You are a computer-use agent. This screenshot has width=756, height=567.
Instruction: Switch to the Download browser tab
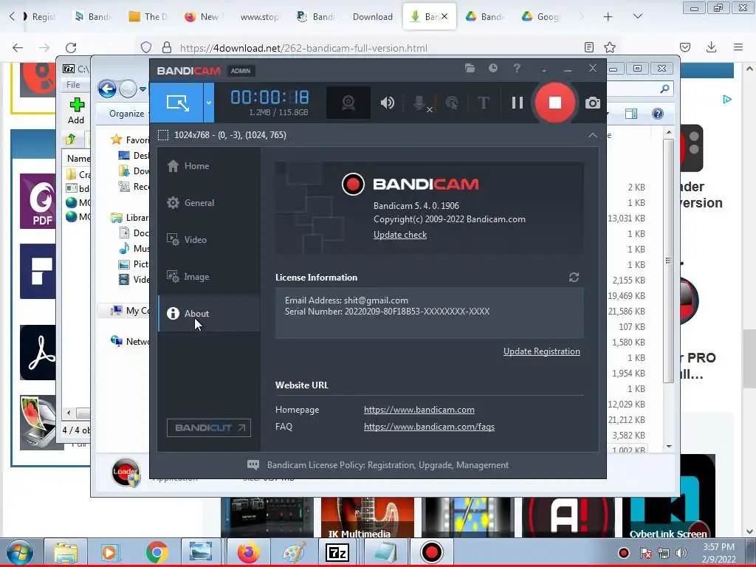click(372, 17)
